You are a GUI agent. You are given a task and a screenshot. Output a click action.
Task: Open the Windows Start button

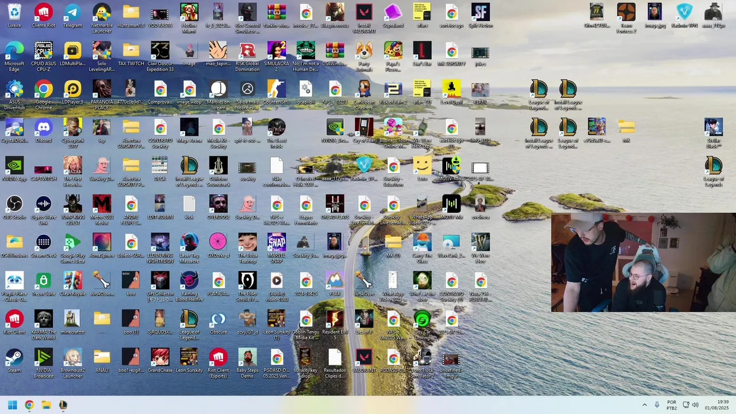pyautogui.click(x=12, y=405)
